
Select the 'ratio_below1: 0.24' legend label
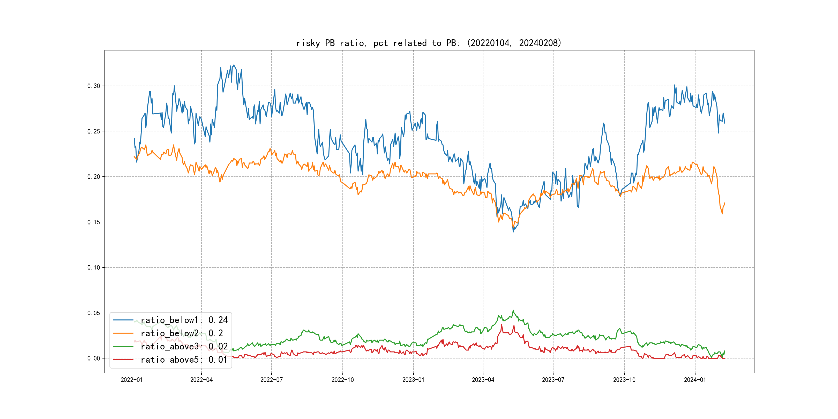point(184,320)
